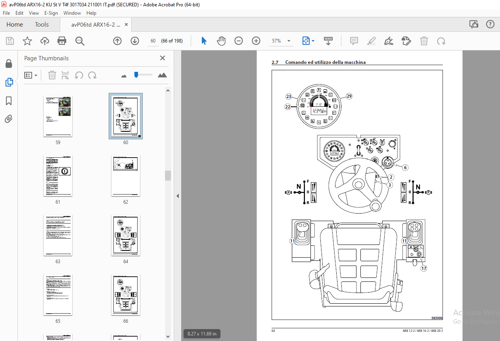The height and width of the screenshot is (341, 500).
Task: Click the thumbnails panel scroll up arrow
Action: point(168,91)
